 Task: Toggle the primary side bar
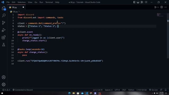click(x=134, y=2)
